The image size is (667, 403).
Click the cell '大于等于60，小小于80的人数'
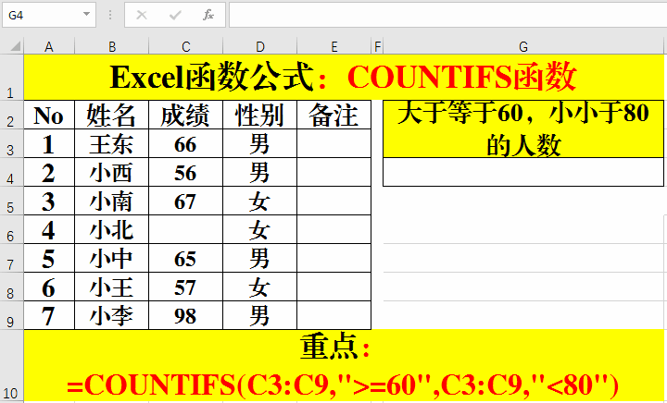[x=523, y=129]
